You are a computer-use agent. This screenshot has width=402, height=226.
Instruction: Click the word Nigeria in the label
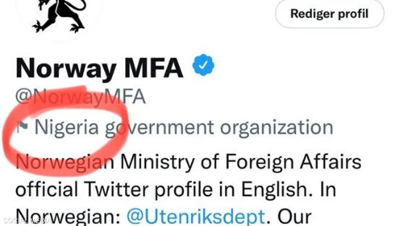[x=67, y=127]
